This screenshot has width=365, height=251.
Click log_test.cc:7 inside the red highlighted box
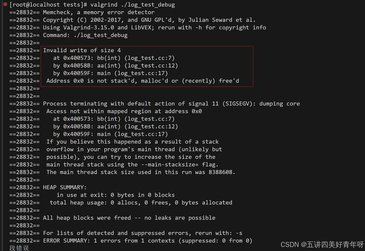(150, 58)
